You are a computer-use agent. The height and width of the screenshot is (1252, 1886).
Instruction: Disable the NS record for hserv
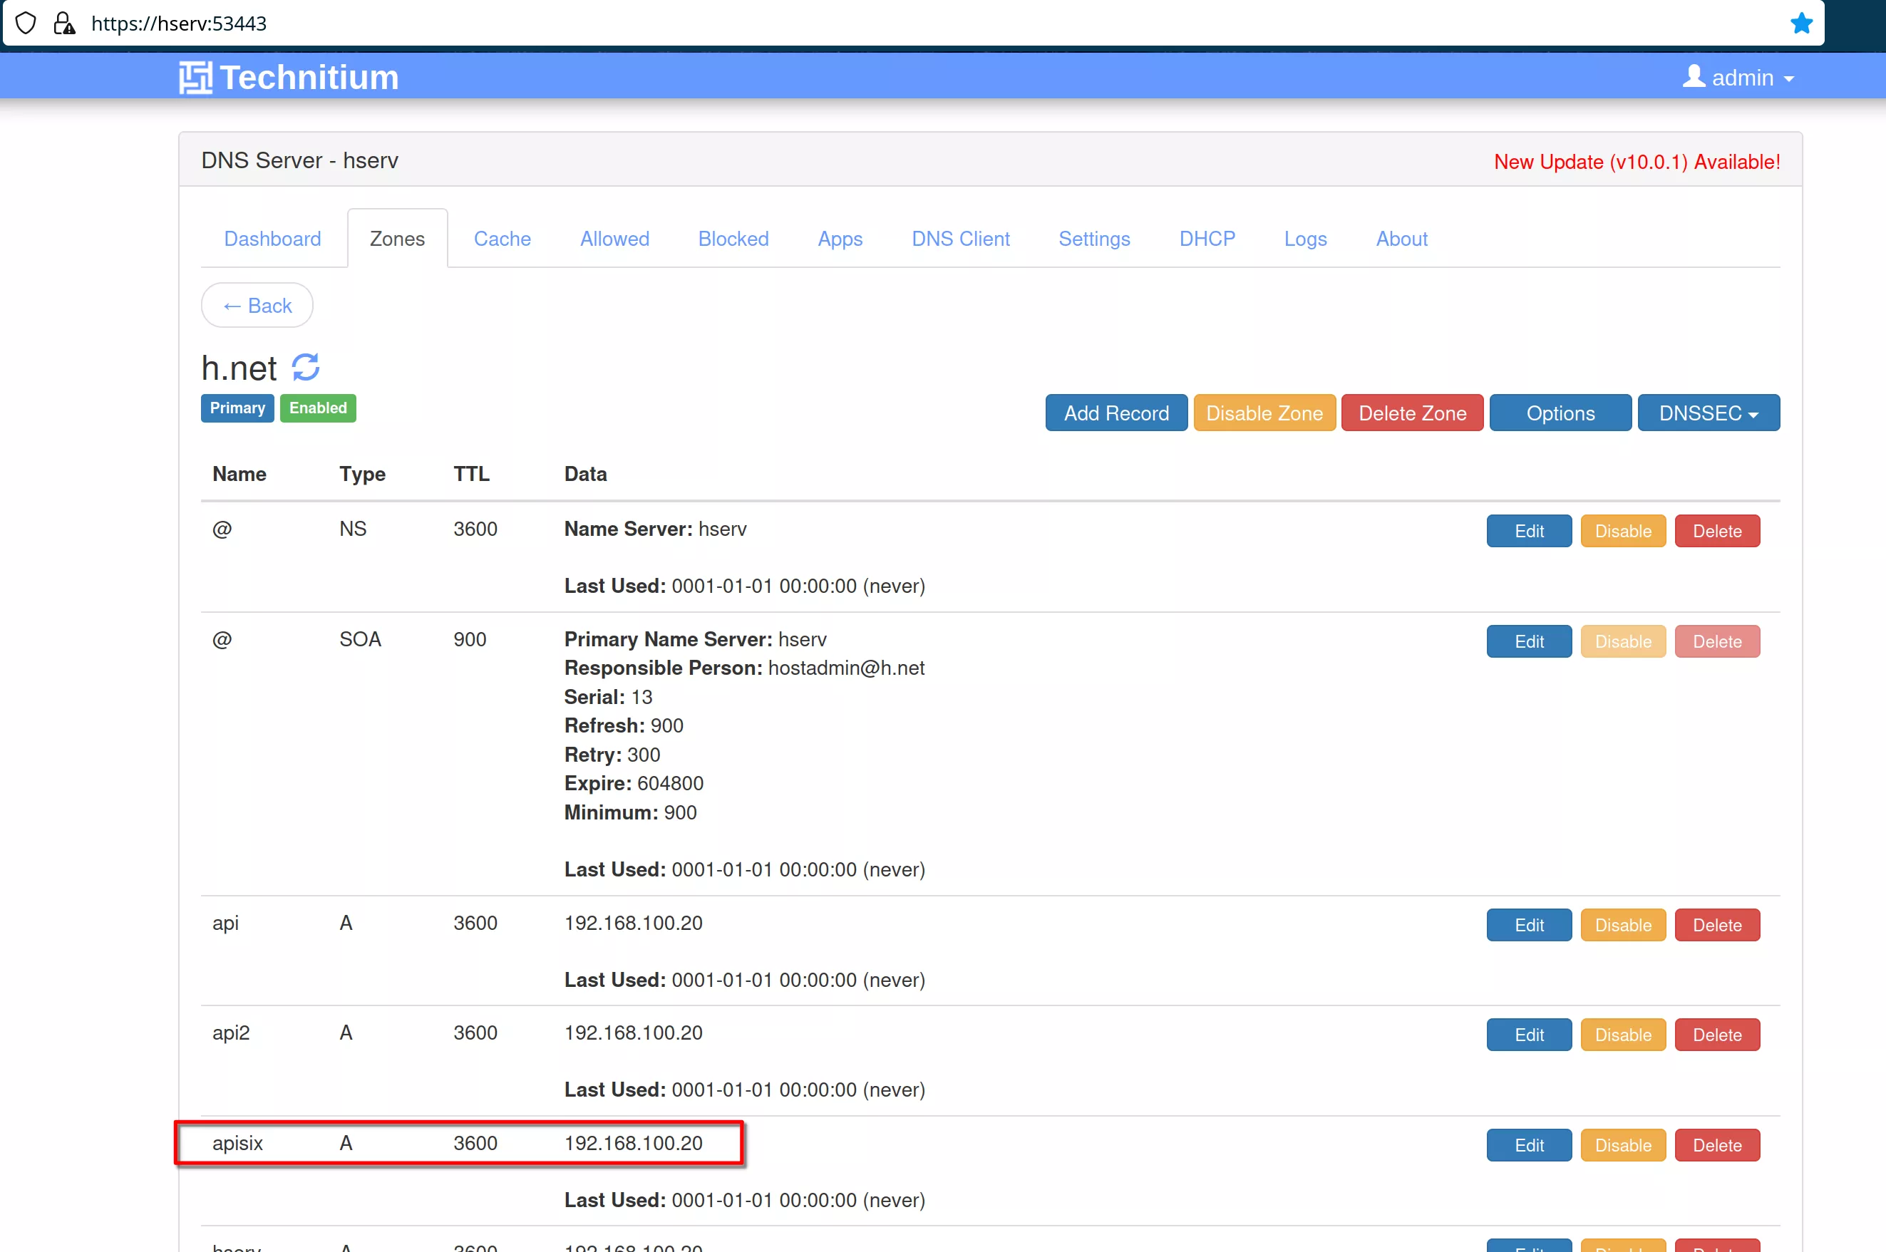[x=1622, y=530]
